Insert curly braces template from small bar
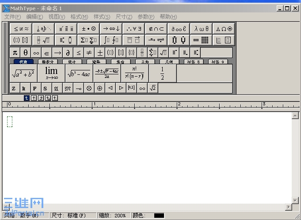 click(x=132, y=53)
